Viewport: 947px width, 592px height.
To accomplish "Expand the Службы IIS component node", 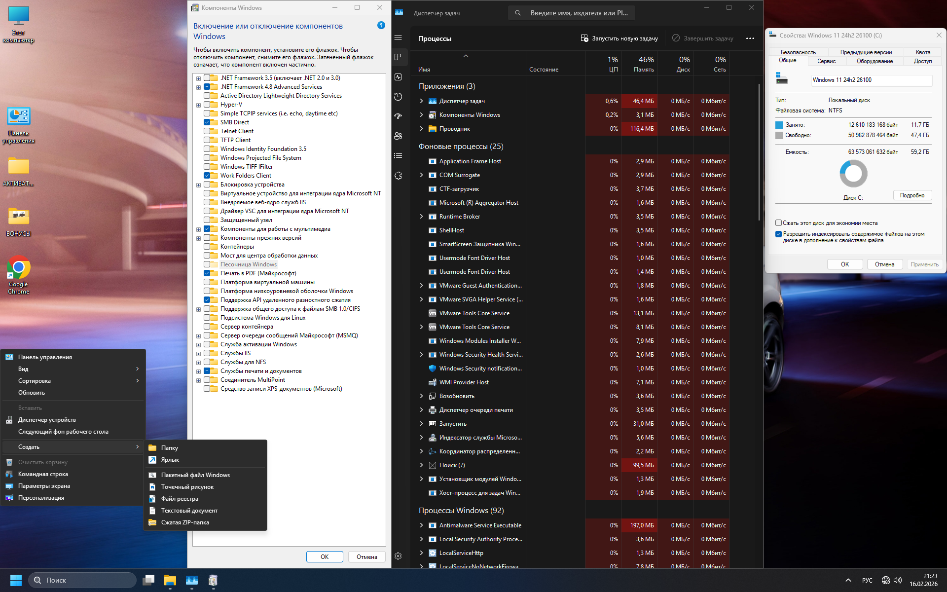I will pos(198,353).
